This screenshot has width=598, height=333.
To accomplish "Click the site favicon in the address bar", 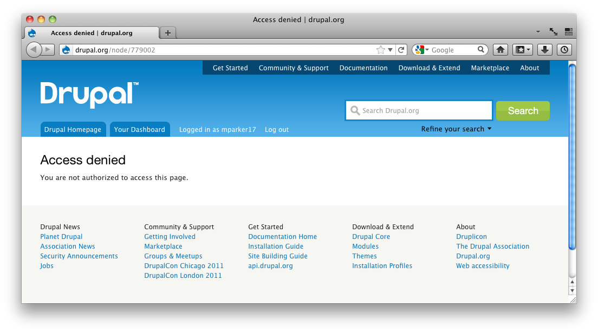I will [66, 49].
